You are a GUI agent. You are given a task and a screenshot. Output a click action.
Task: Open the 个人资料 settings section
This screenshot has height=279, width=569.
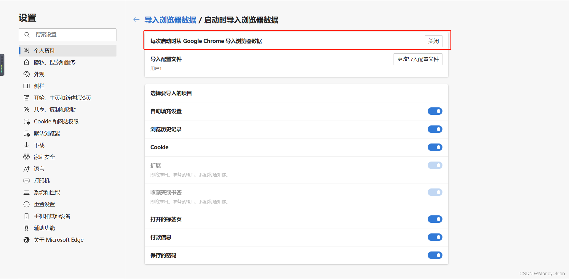pyautogui.click(x=68, y=50)
